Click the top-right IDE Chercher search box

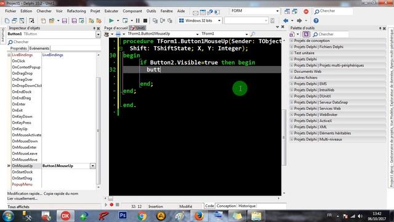(x=333, y=11)
